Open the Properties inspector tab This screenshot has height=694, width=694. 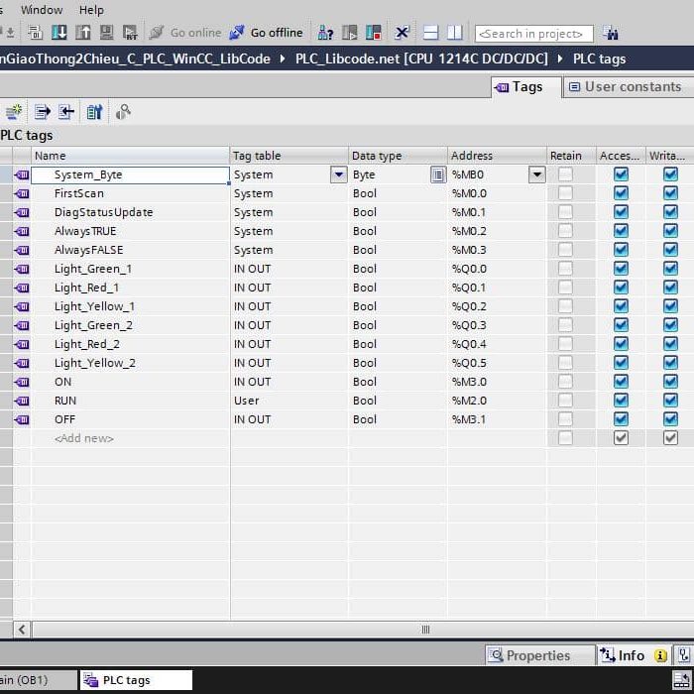click(540, 655)
